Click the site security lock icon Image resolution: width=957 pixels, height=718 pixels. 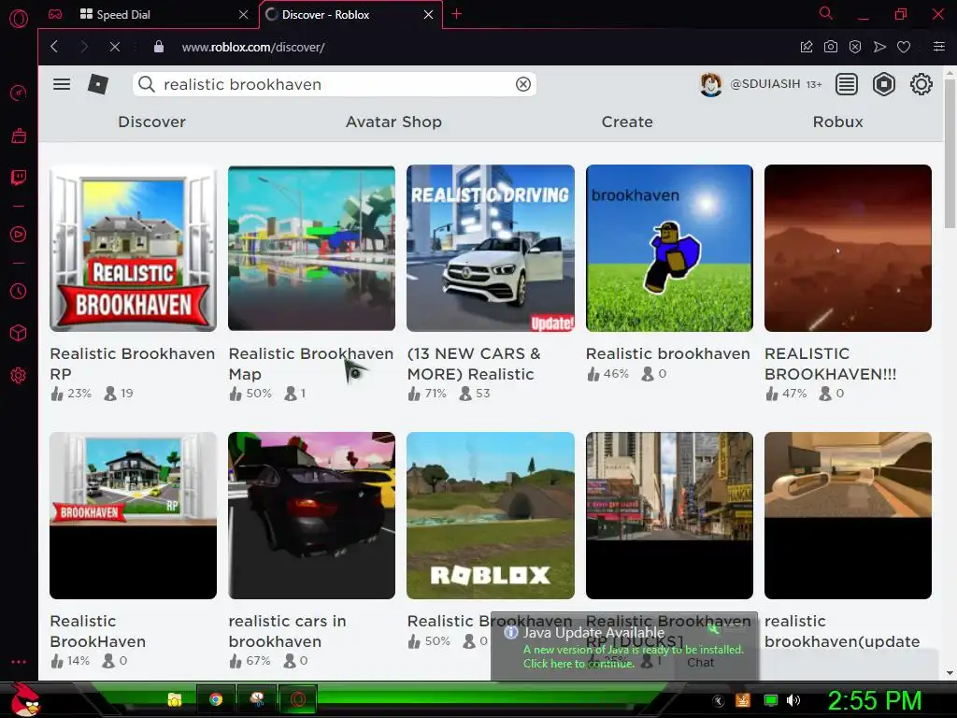[159, 47]
